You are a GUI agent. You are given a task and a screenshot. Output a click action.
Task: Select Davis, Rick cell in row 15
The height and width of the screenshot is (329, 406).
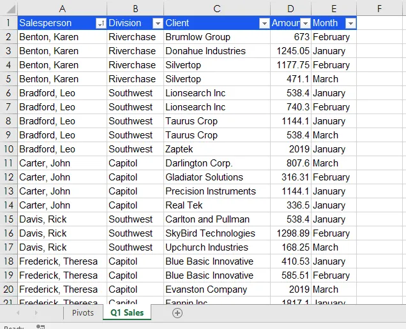click(x=62, y=219)
